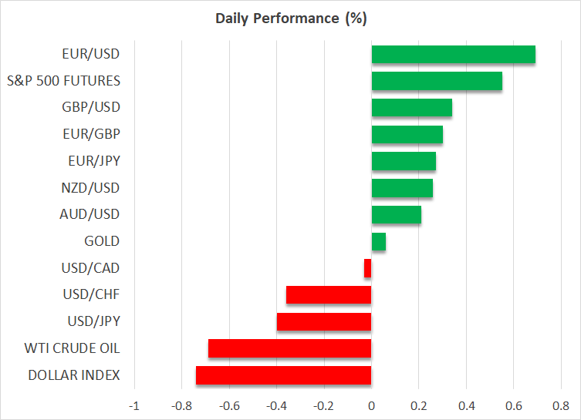Image resolution: width=581 pixels, height=420 pixels.
Task: Click the Daily Performance (%) chart title
Action: coord(290,18)
